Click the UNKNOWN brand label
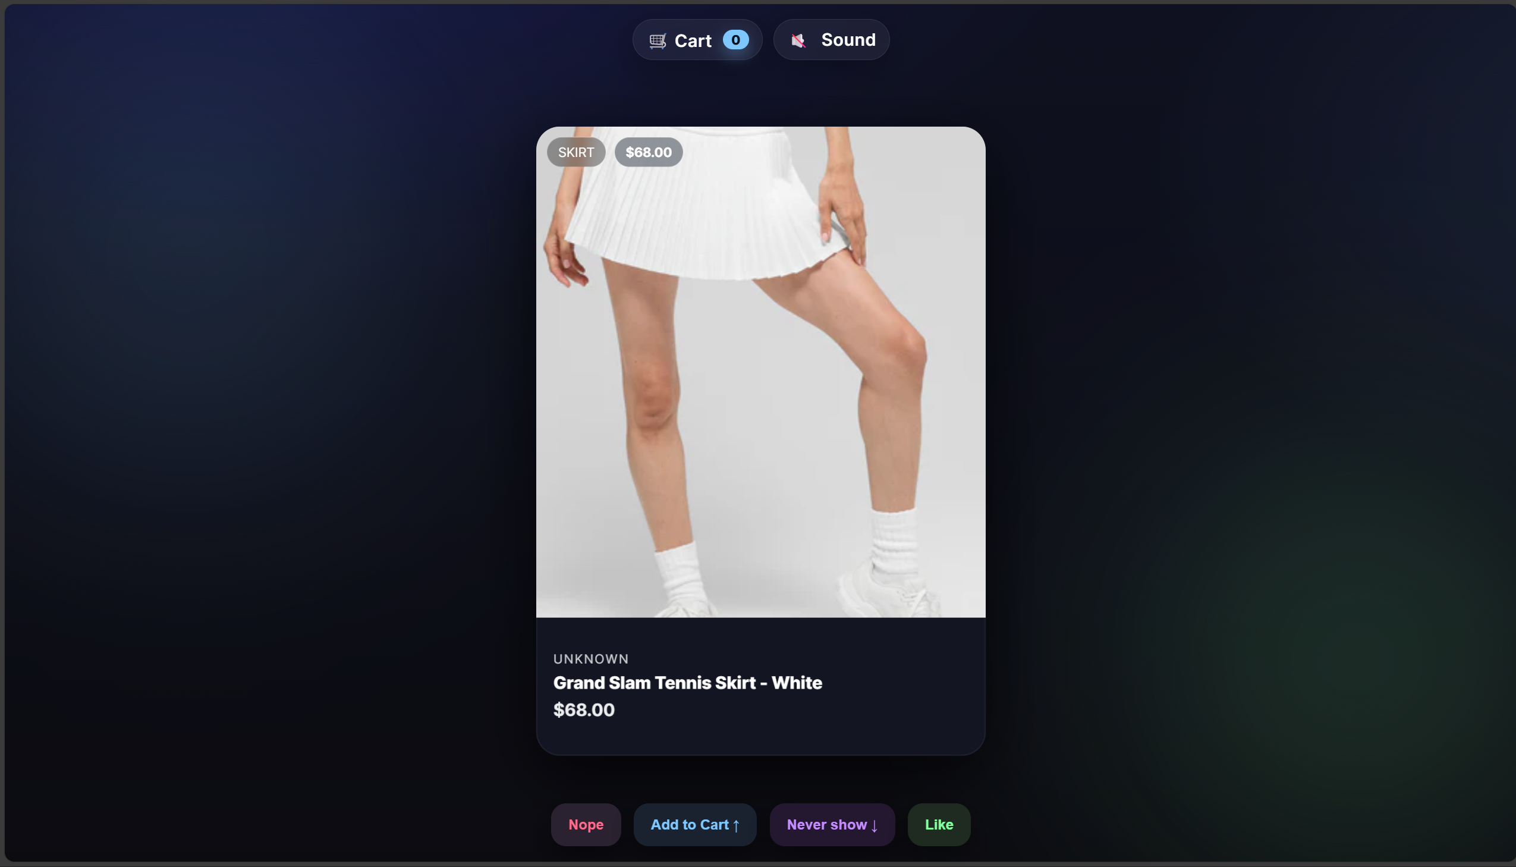1516x867 pixels. pyautogui.click(x=590, y=659)
